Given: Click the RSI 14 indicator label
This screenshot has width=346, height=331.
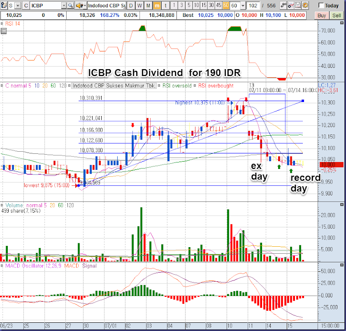Looking at the screenshot, I should pyautogui.click(x=13, y=24).
